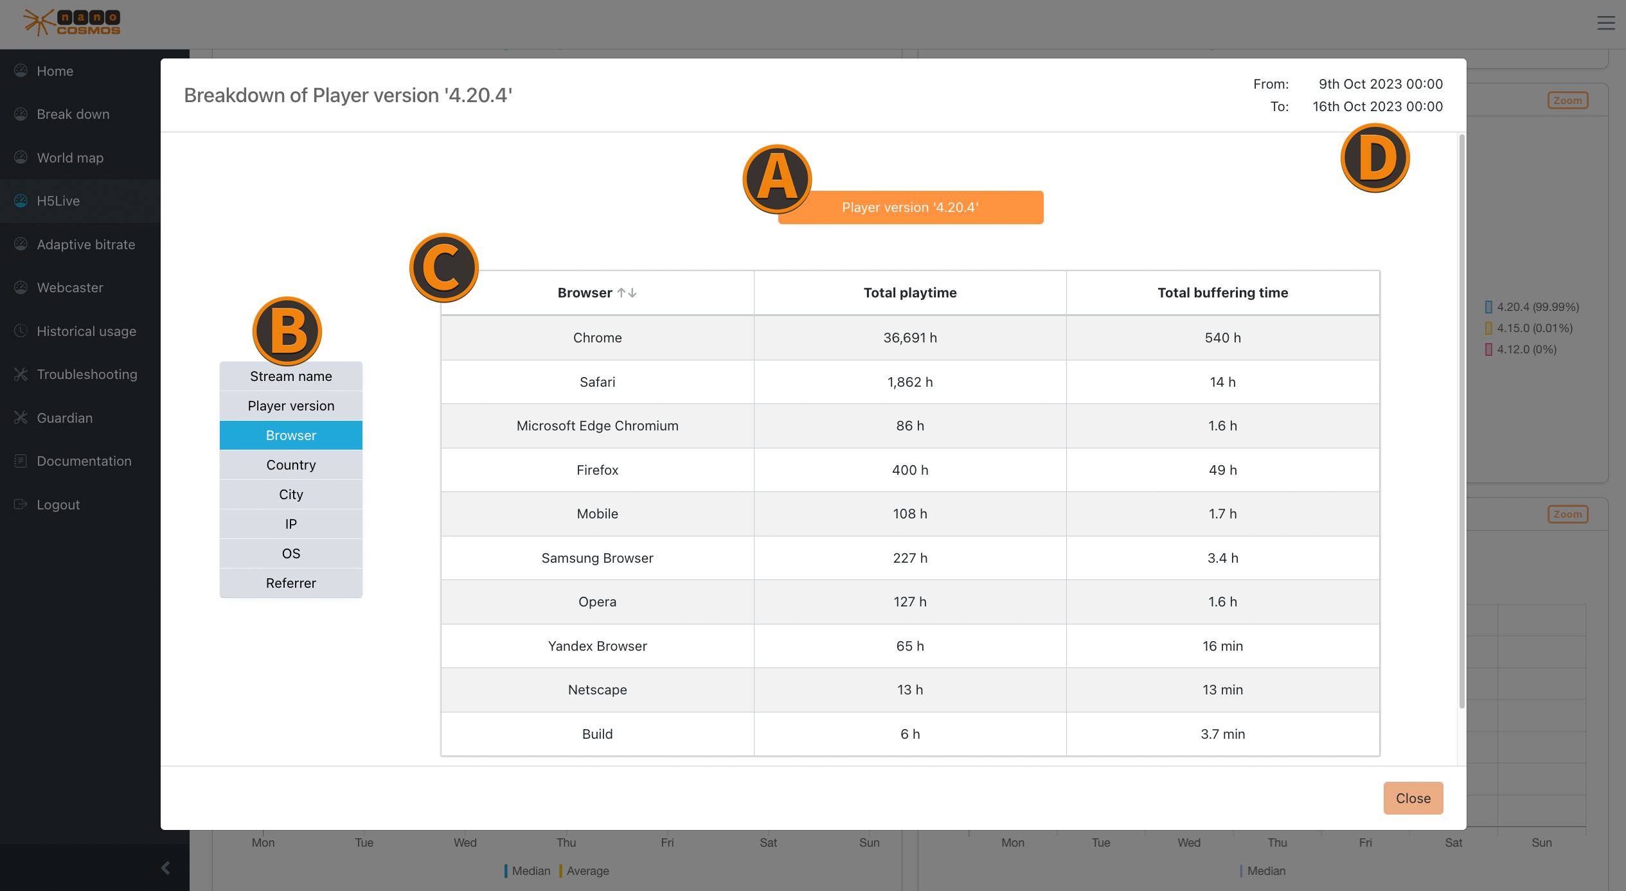This screenshot has height=891, width=1626.
Task: Click the Netscape browser row
Action: [910, 690]
